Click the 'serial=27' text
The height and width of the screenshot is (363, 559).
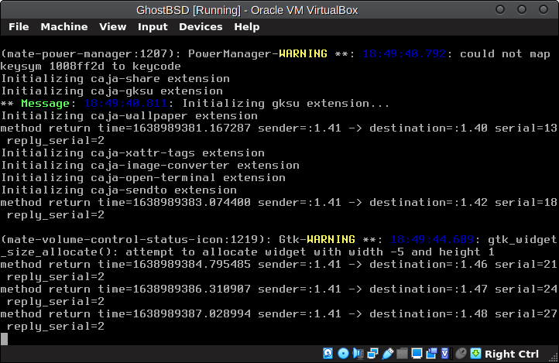pyautogui.click(x=526, y=313)
